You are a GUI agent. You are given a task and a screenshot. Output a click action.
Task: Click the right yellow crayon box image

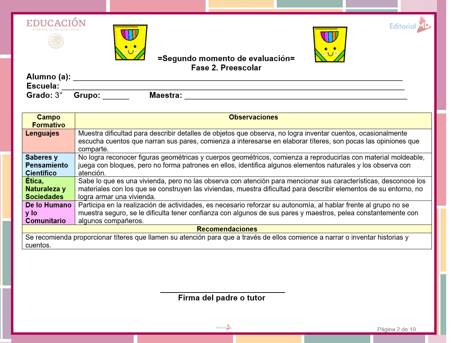(x=330, y=44)
